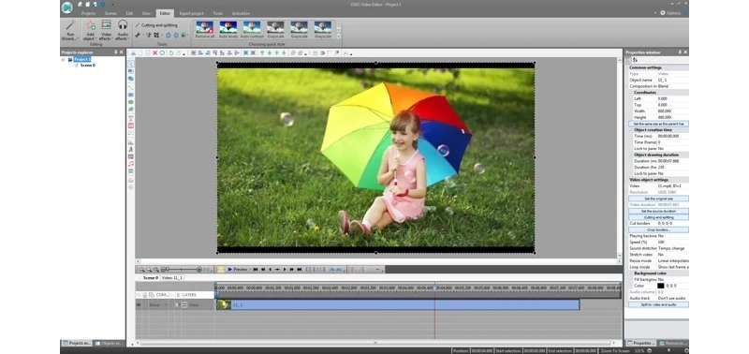Screen dimensions: 749x354
Task: Collapse the Background color section
Action: coord(631,273)
